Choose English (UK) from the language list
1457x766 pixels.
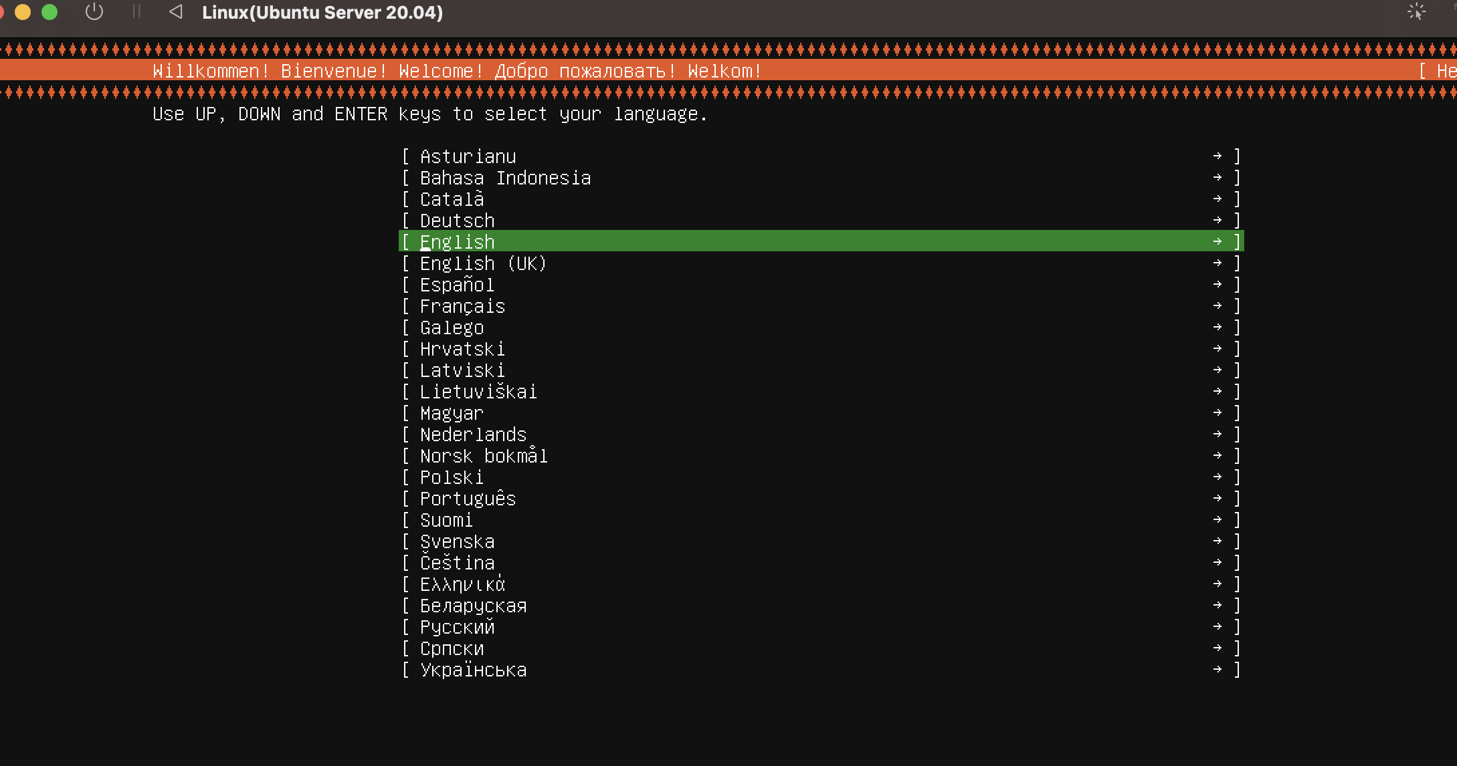pyautogui.click(x=483, y=263)
